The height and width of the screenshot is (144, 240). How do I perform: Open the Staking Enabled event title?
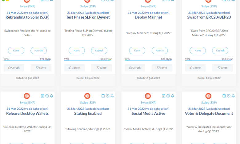coord(88,113)
